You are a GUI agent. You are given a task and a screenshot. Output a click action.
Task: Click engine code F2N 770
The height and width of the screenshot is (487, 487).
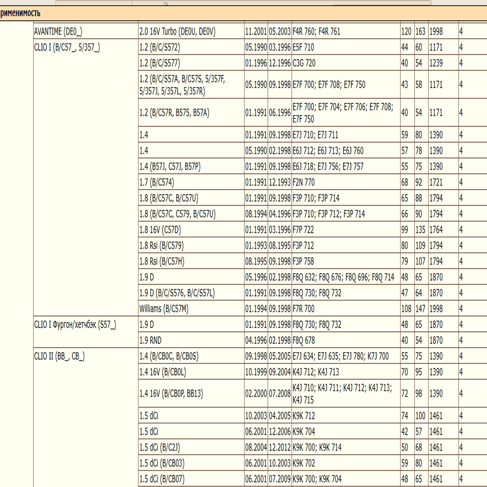pos(303,182)
